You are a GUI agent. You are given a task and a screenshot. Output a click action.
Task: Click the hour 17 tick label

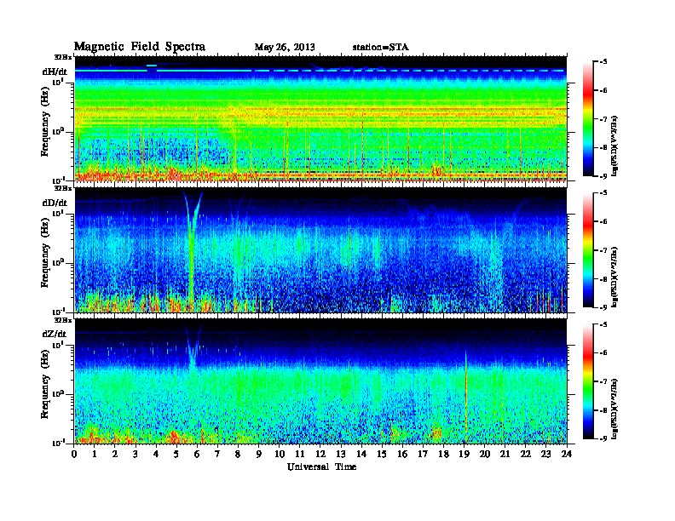[424, 454]
